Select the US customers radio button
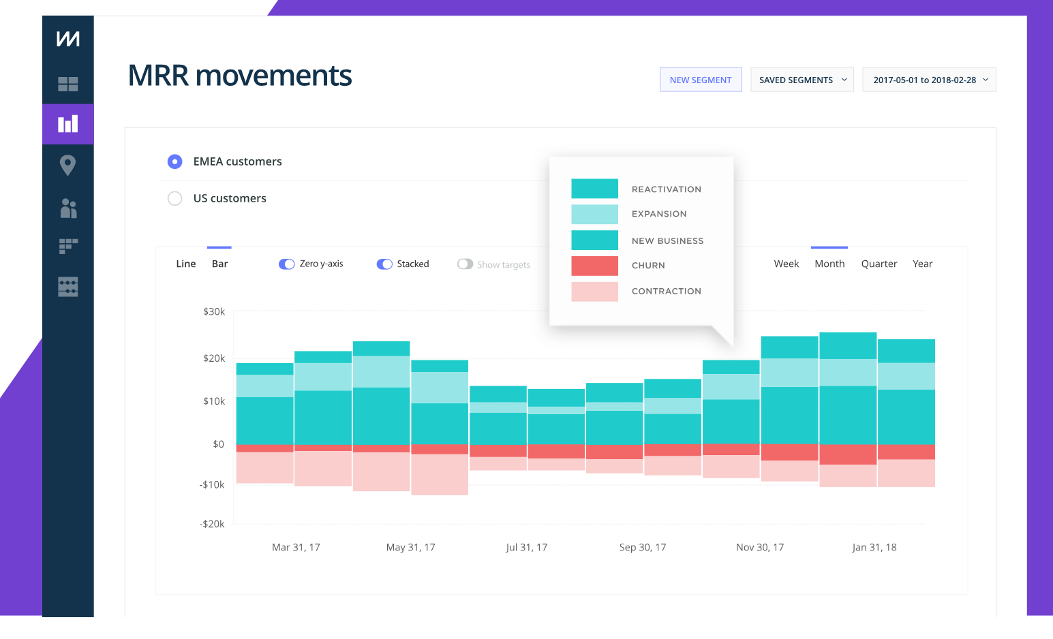 pos(174,198)
